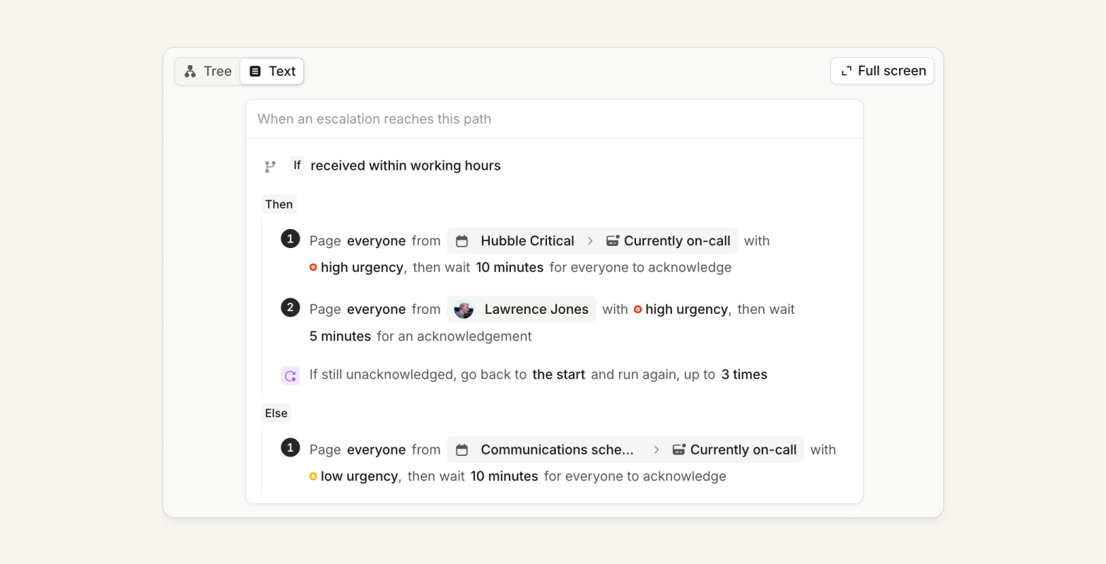
Task: Click the 'received within working hours' condition
Action: click(406, 166)
